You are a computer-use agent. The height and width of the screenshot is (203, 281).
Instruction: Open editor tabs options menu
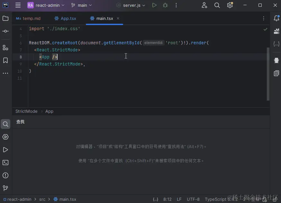(x=263, y=18)
